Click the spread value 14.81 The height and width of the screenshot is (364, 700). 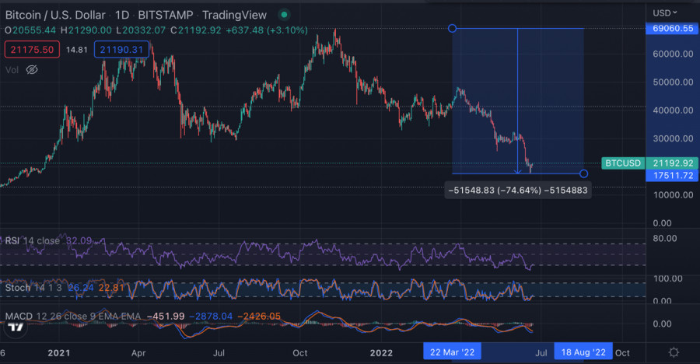click(77, 50)
